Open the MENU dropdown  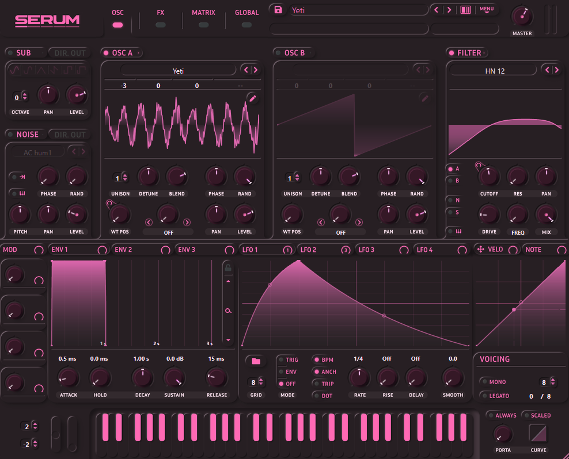pos(486,9)
